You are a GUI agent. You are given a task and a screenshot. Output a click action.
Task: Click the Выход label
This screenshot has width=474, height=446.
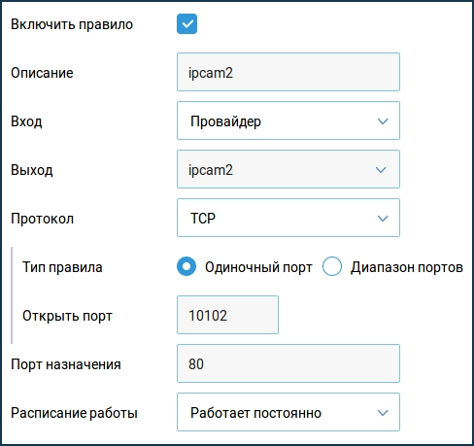32,170
